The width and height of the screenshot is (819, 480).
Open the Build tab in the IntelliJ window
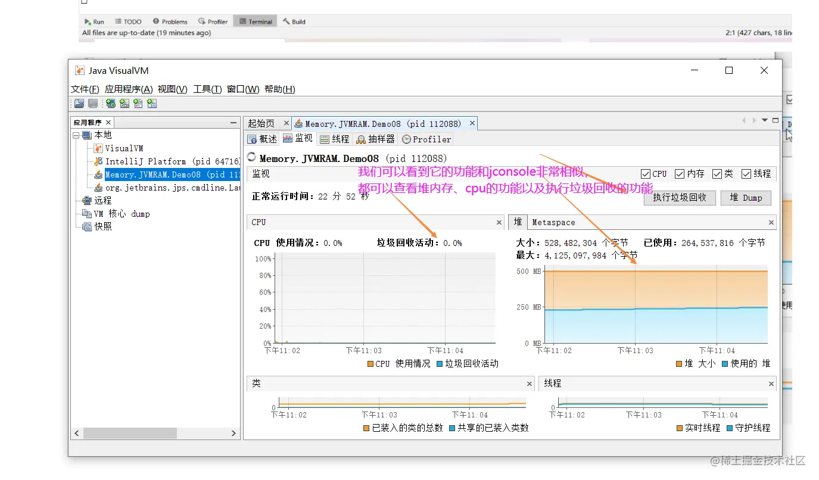[294, 21]
